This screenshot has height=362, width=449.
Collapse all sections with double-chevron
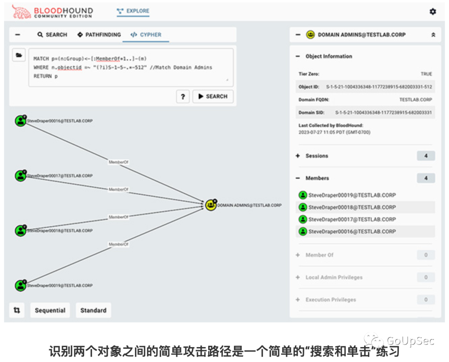[433, 34]
